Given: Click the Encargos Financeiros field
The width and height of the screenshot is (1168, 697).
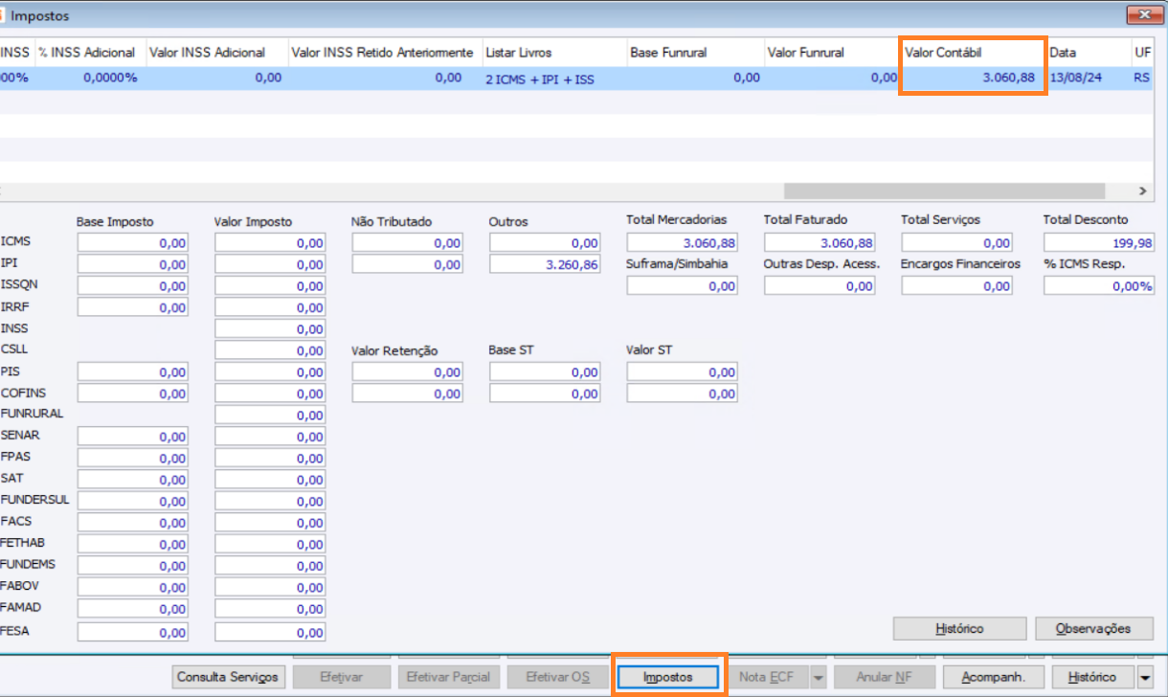Looking at the screenshot, I should pyautogui.click(x=957, y=285).
